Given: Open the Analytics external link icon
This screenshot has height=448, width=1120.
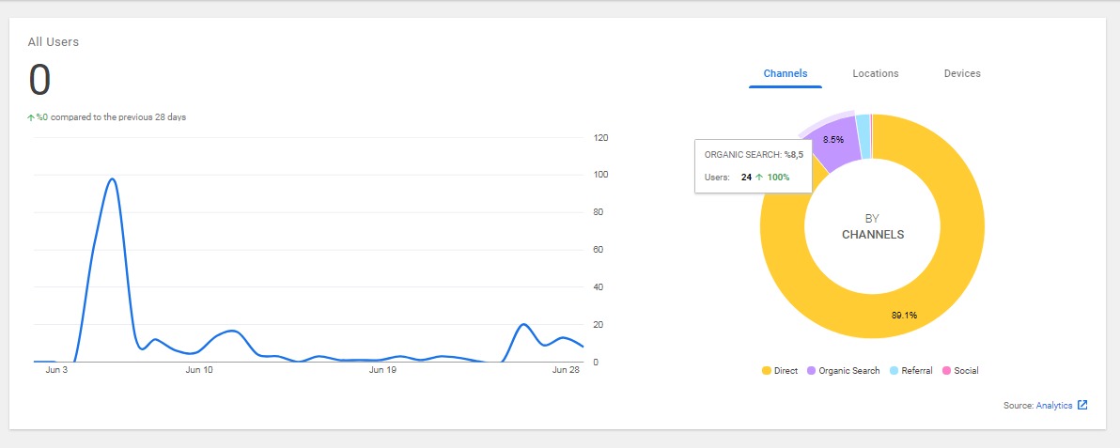Looking at the screenshot, I should click(1082, 405).
